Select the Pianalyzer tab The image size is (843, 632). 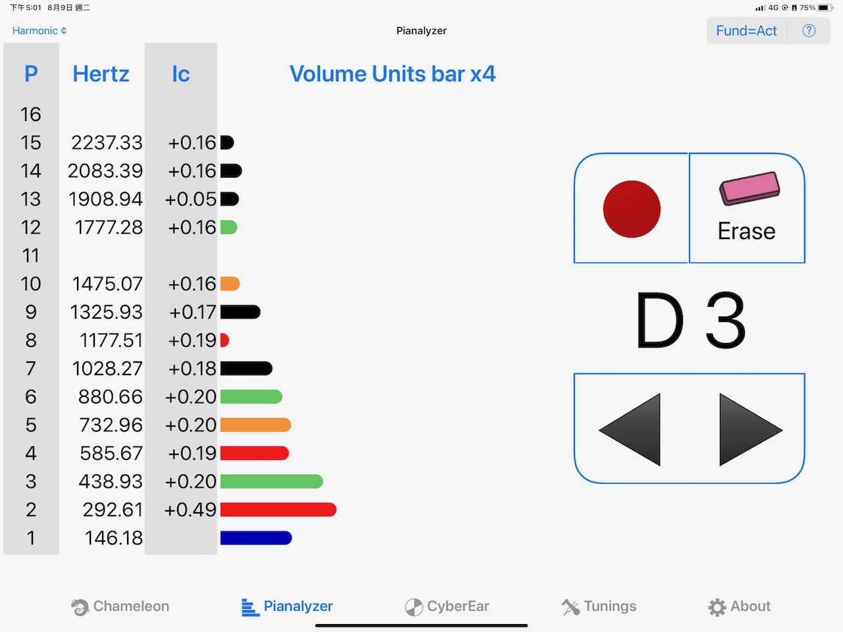point(287,606)
